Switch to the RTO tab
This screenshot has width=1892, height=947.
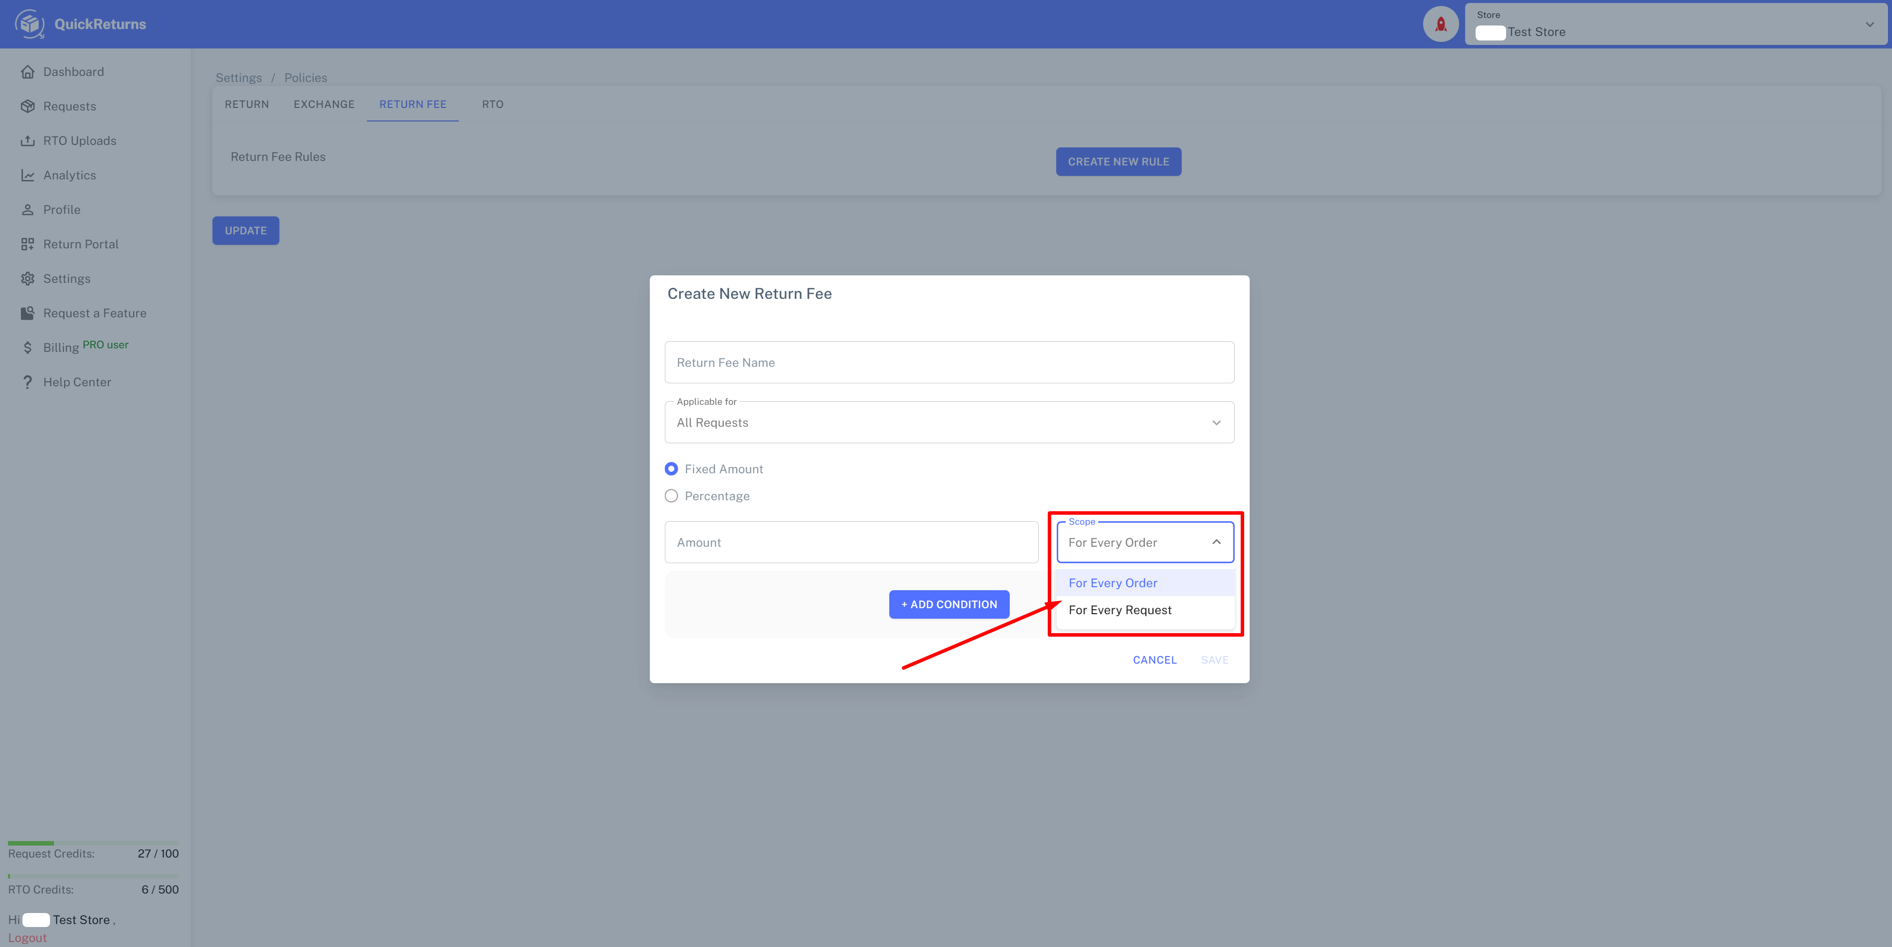(x=493, y=104)
